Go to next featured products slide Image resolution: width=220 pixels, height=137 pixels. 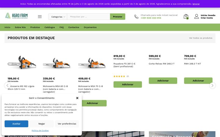pyautogui.click(x=212, y=86)
